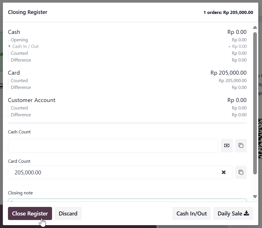Viewport: 262px width, 228px height.
Task: Select the Cash In / Out row label
Action: [x=25, y=46]
